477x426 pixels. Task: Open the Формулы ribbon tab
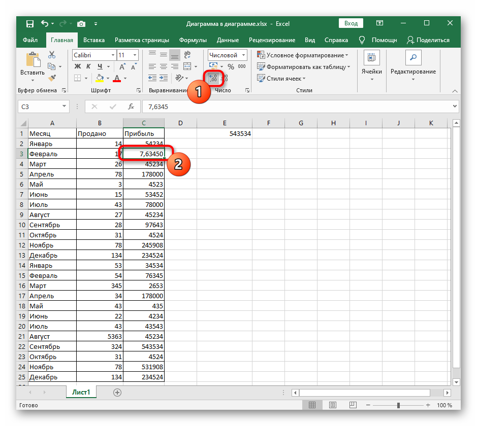point(193,40)
